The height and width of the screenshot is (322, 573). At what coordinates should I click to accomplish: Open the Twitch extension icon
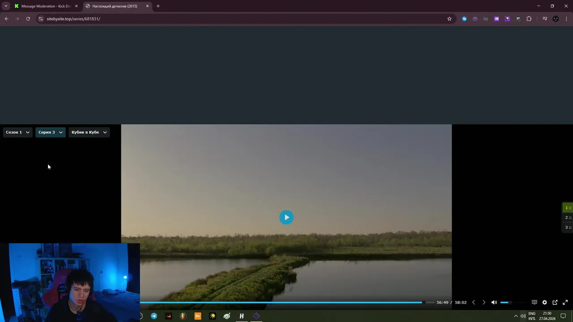pyautogui.click(x=507, y=19)
